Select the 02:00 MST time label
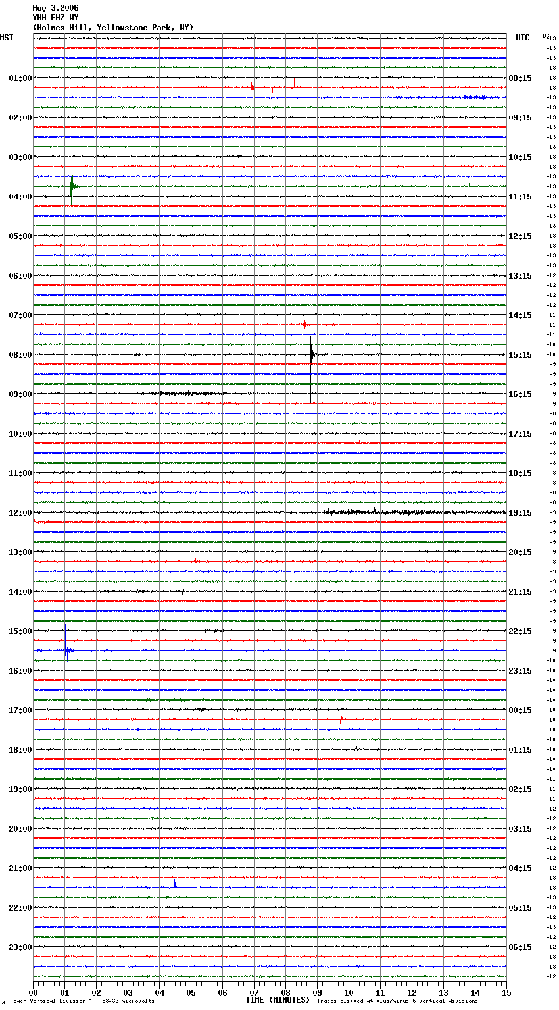The image size is (559, 1010). [20, 118]
